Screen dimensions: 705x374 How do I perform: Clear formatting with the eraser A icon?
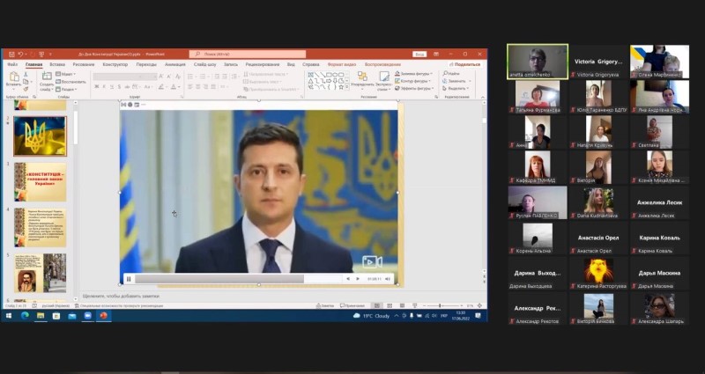pos(178,77)
